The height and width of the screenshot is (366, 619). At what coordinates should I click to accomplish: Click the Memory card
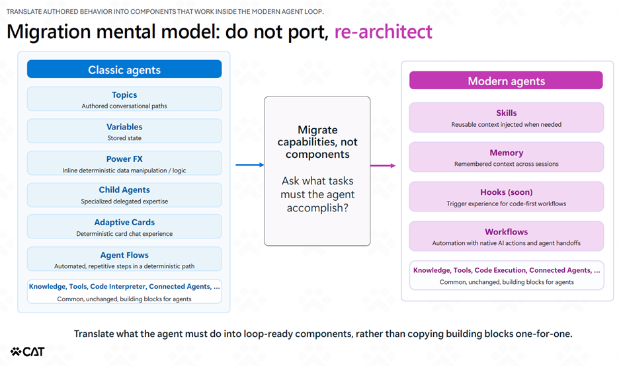point(506,157)
